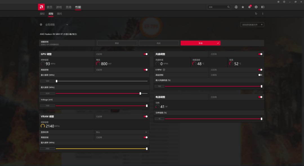Click 添加游戏配置文件 button
This screenshot has width=304, height=166.
coord(252,25)
